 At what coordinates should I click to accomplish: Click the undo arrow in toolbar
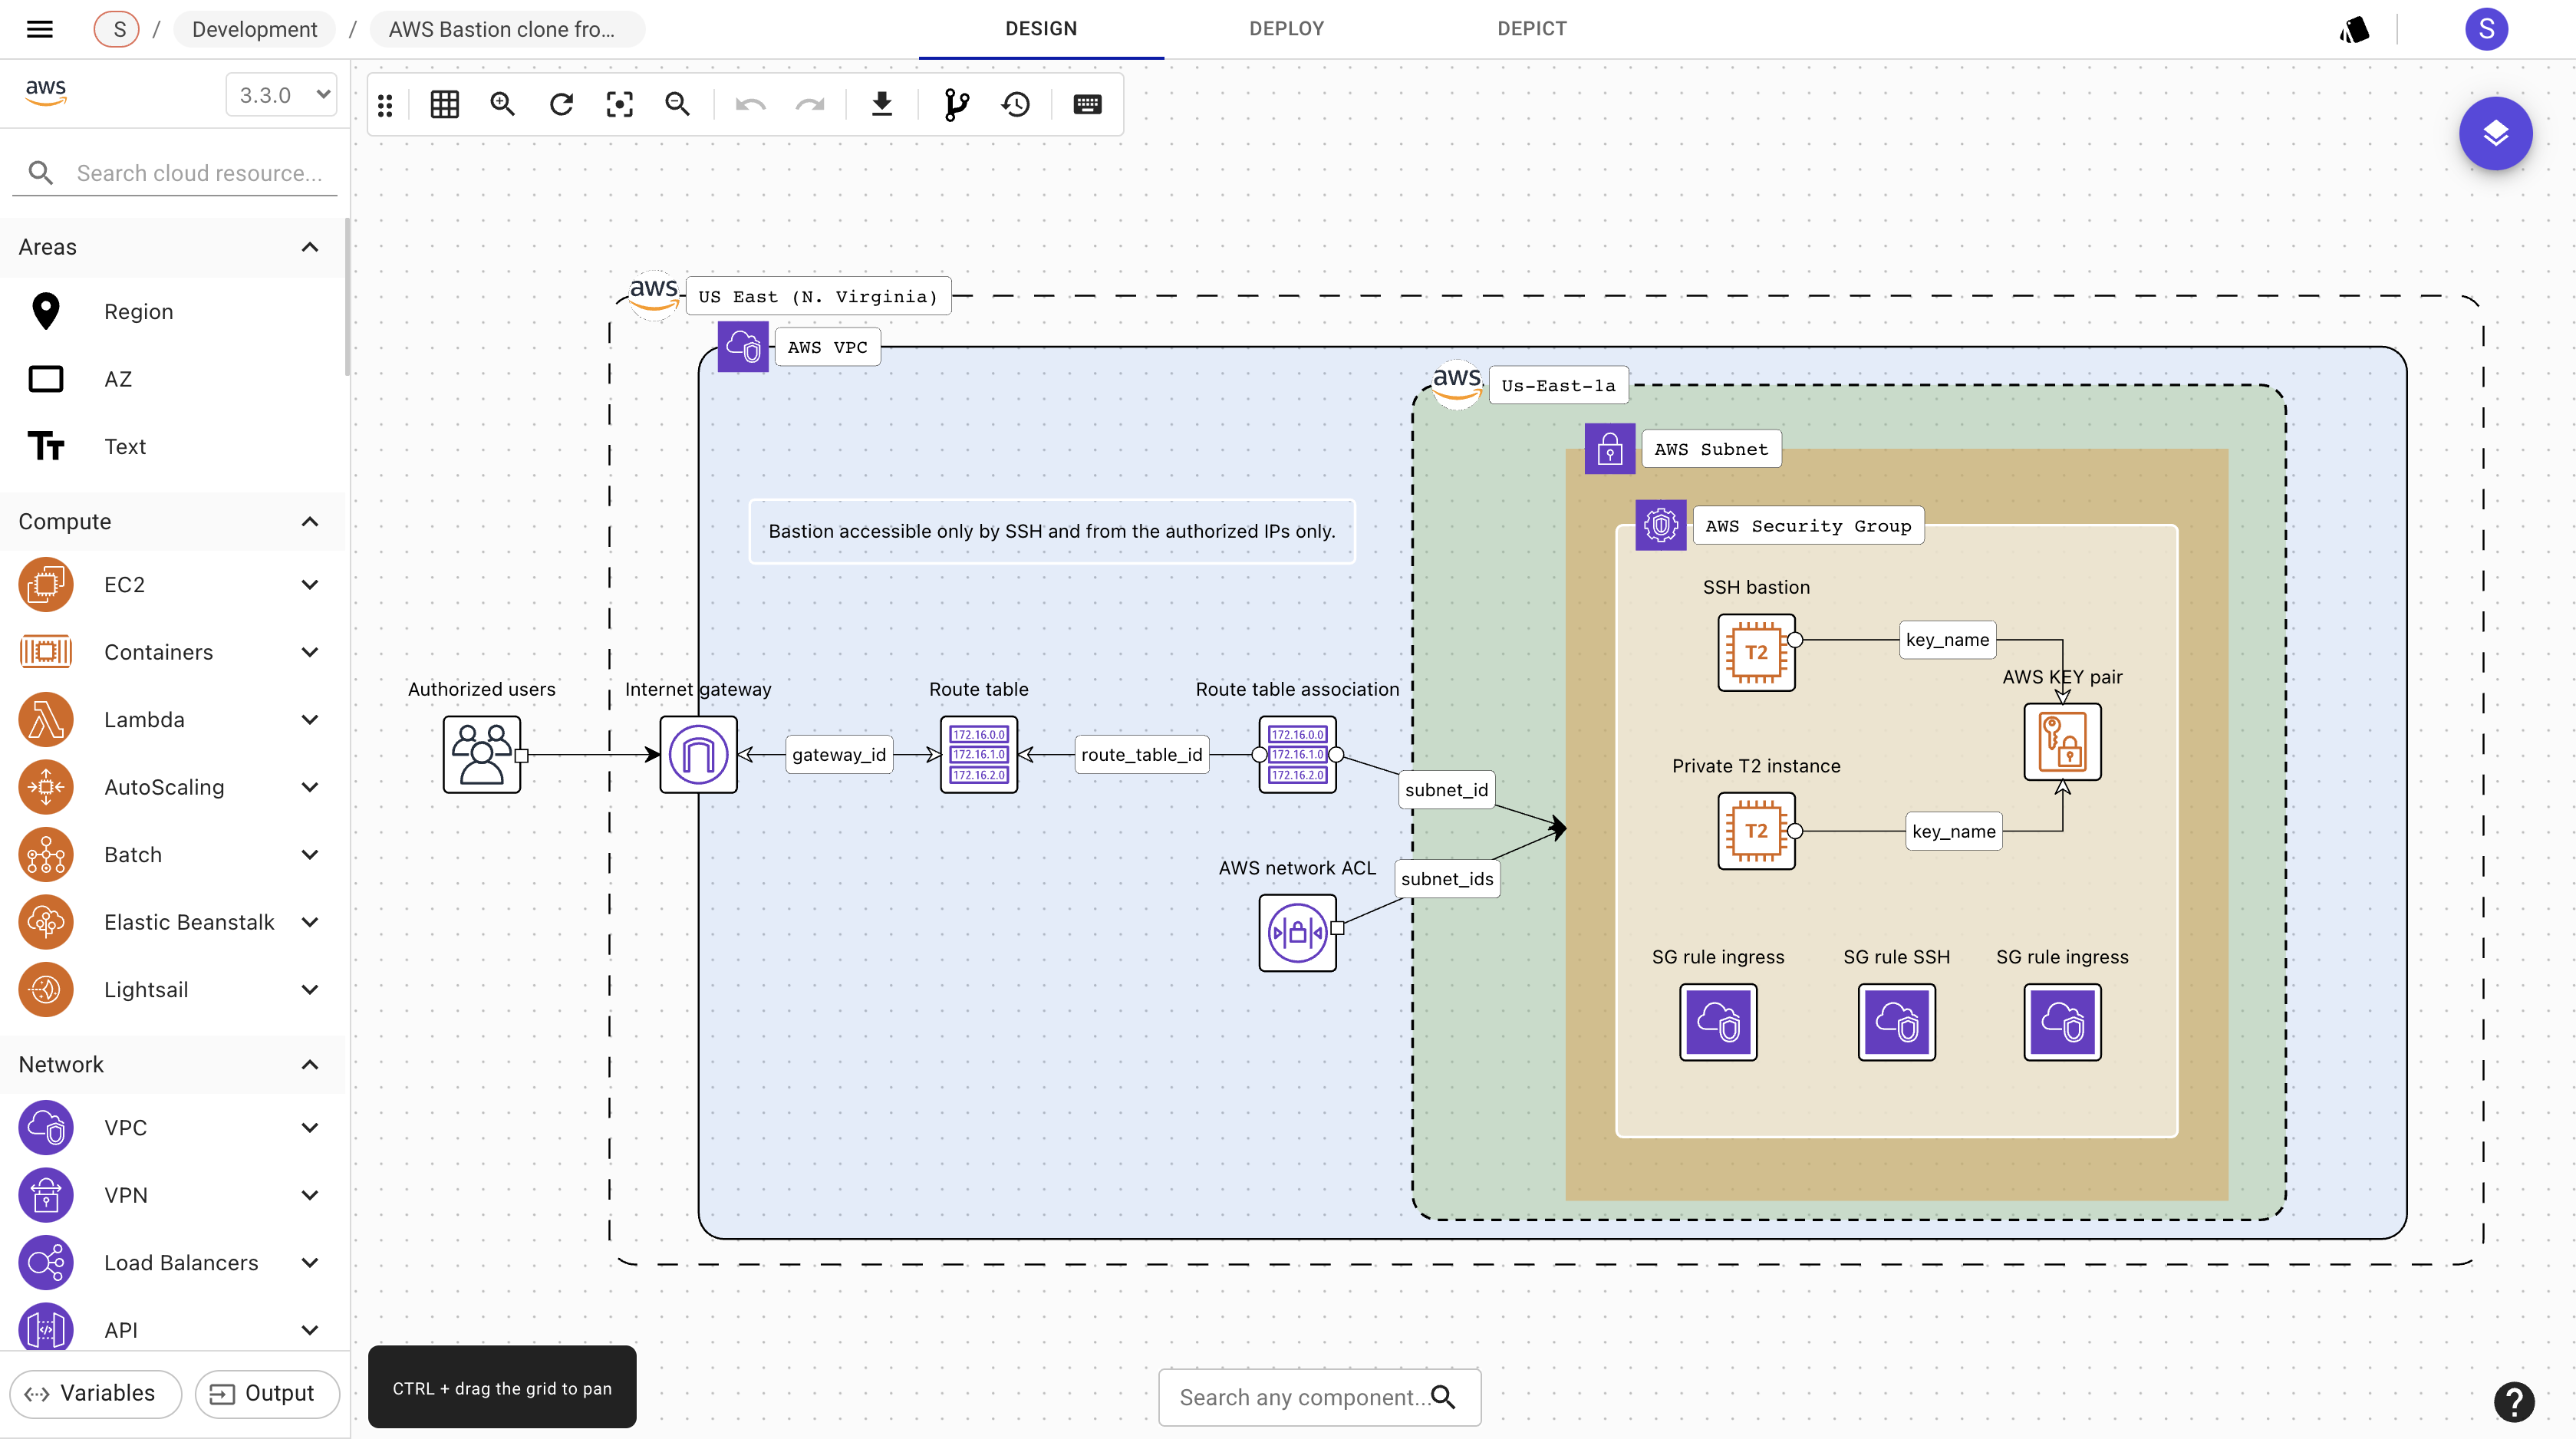point(749,103)
